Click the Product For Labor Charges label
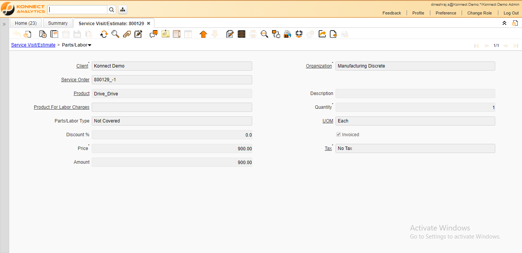Image resolution: width=522 pixels, height=253 pixels. 62,107
